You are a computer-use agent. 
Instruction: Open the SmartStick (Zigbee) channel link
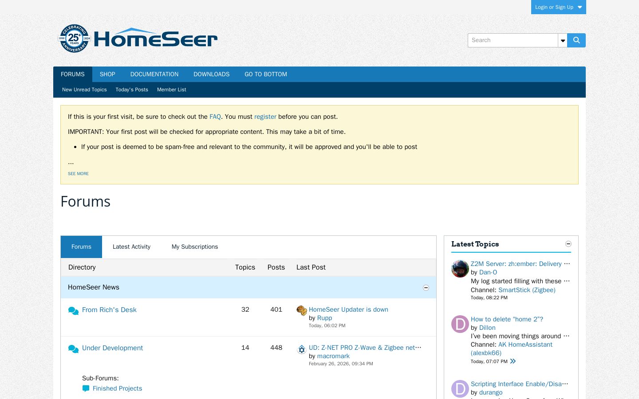(527, 290)
